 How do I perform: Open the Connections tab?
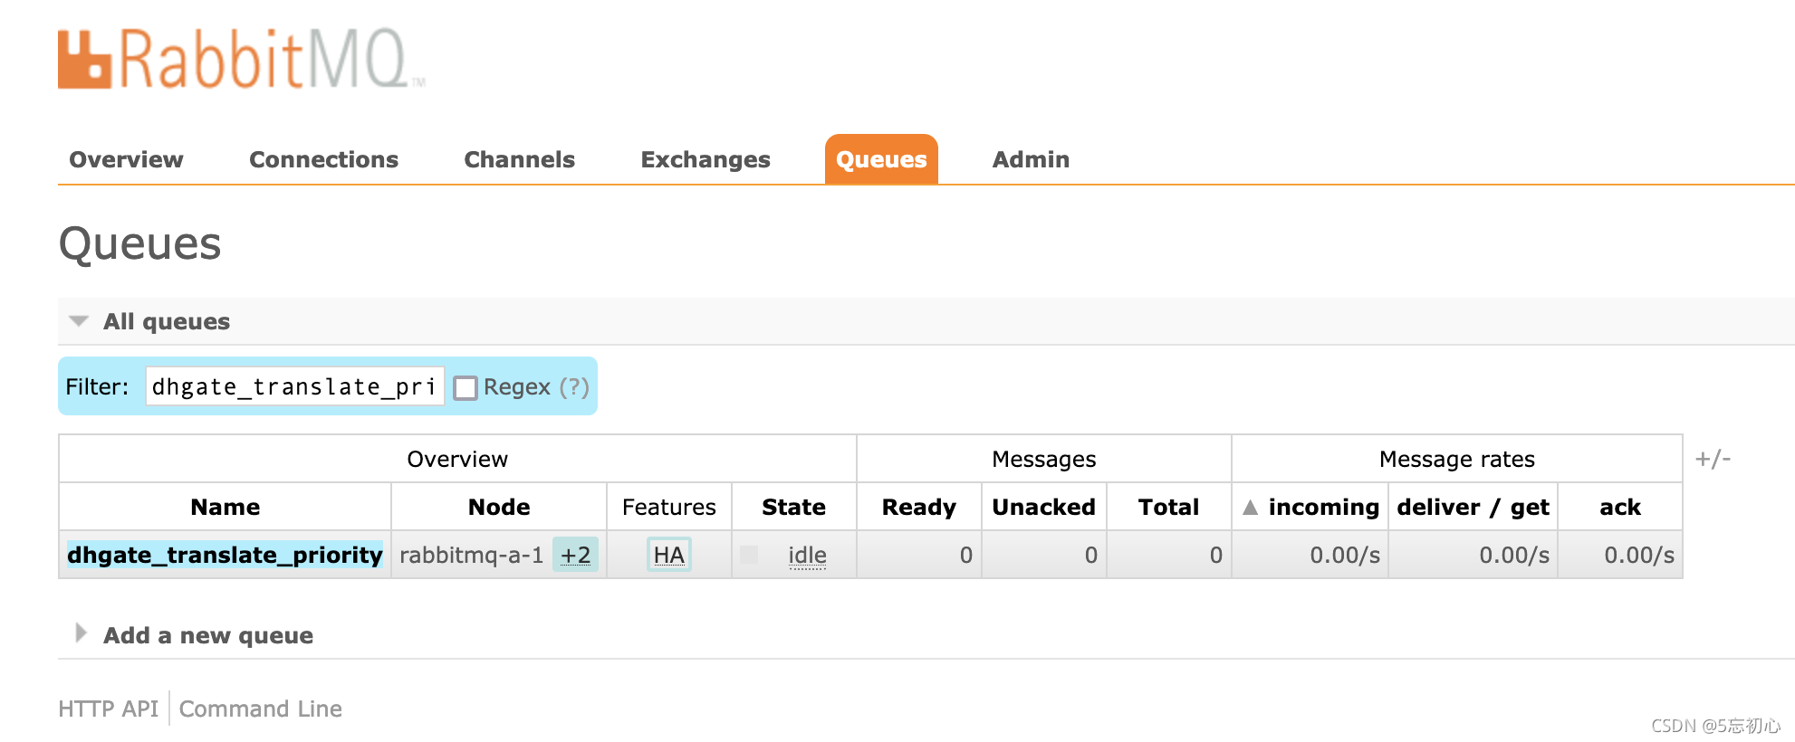tap(323, 159)
